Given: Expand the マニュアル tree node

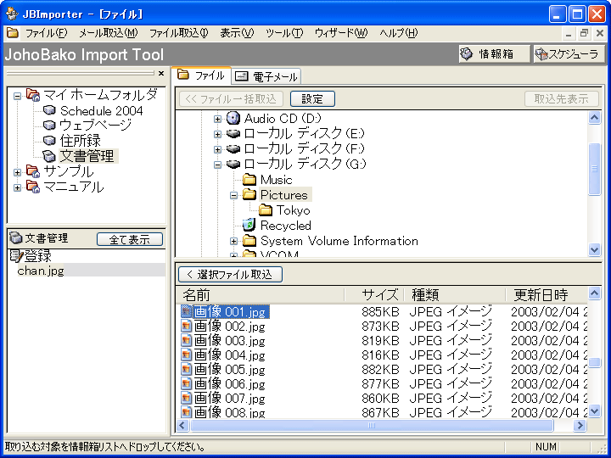Looking at the screenshot, I should [x=17, y=187].
